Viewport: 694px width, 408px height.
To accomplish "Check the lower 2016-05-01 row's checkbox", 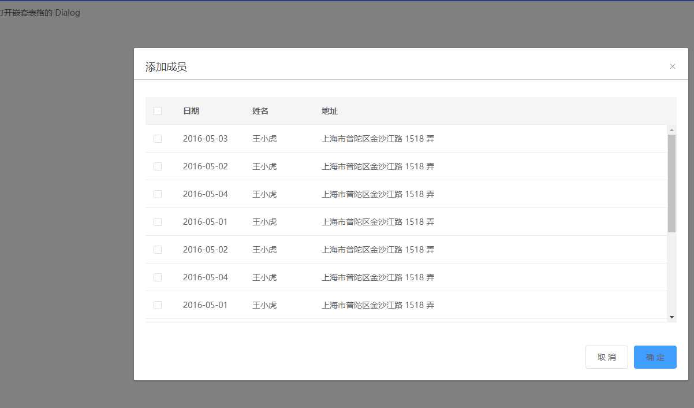I will coord(158,305).
